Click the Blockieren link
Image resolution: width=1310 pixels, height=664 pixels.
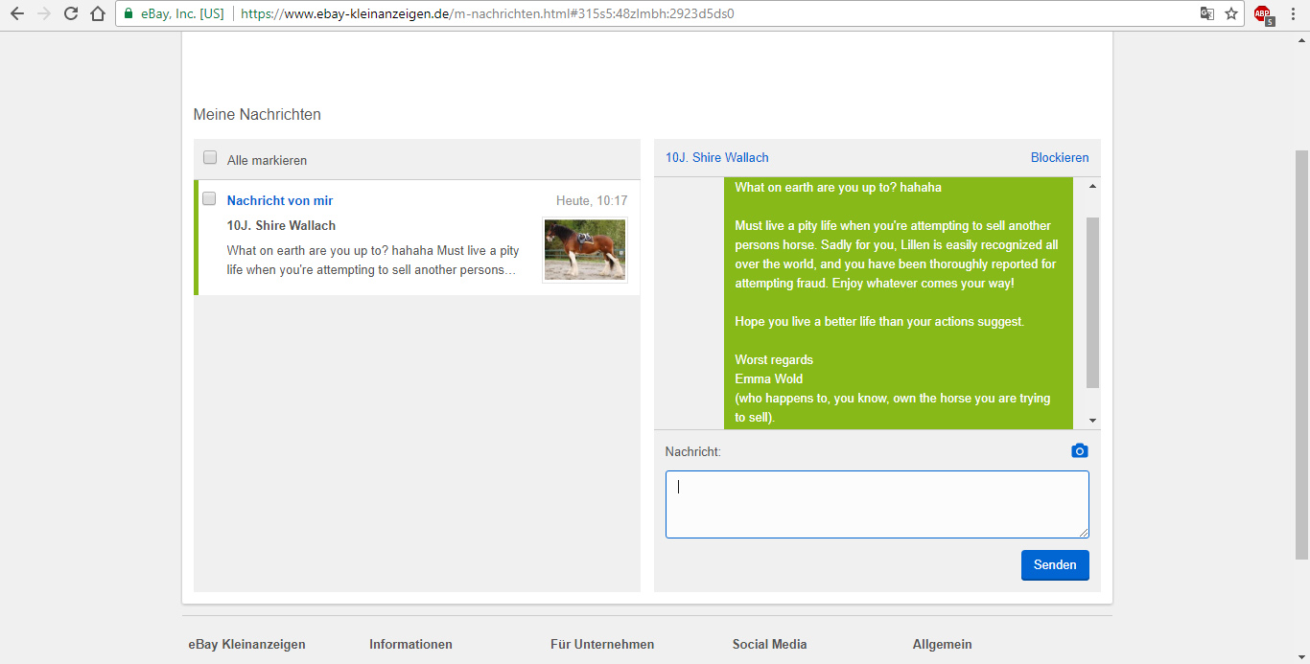1059,158
